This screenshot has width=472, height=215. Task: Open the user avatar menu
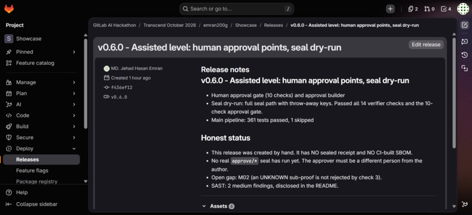click(463, 9)
